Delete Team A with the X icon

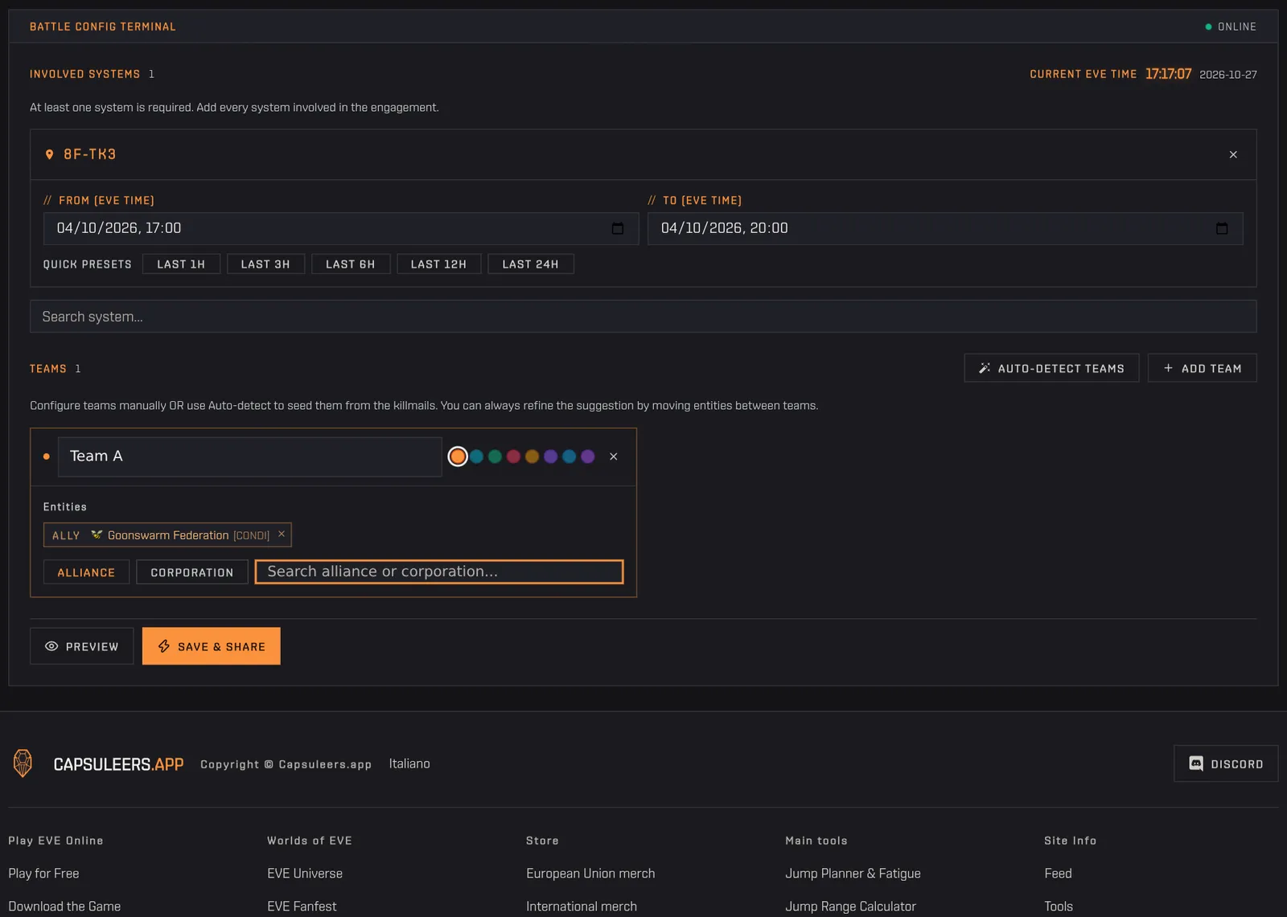click(614, 456)
